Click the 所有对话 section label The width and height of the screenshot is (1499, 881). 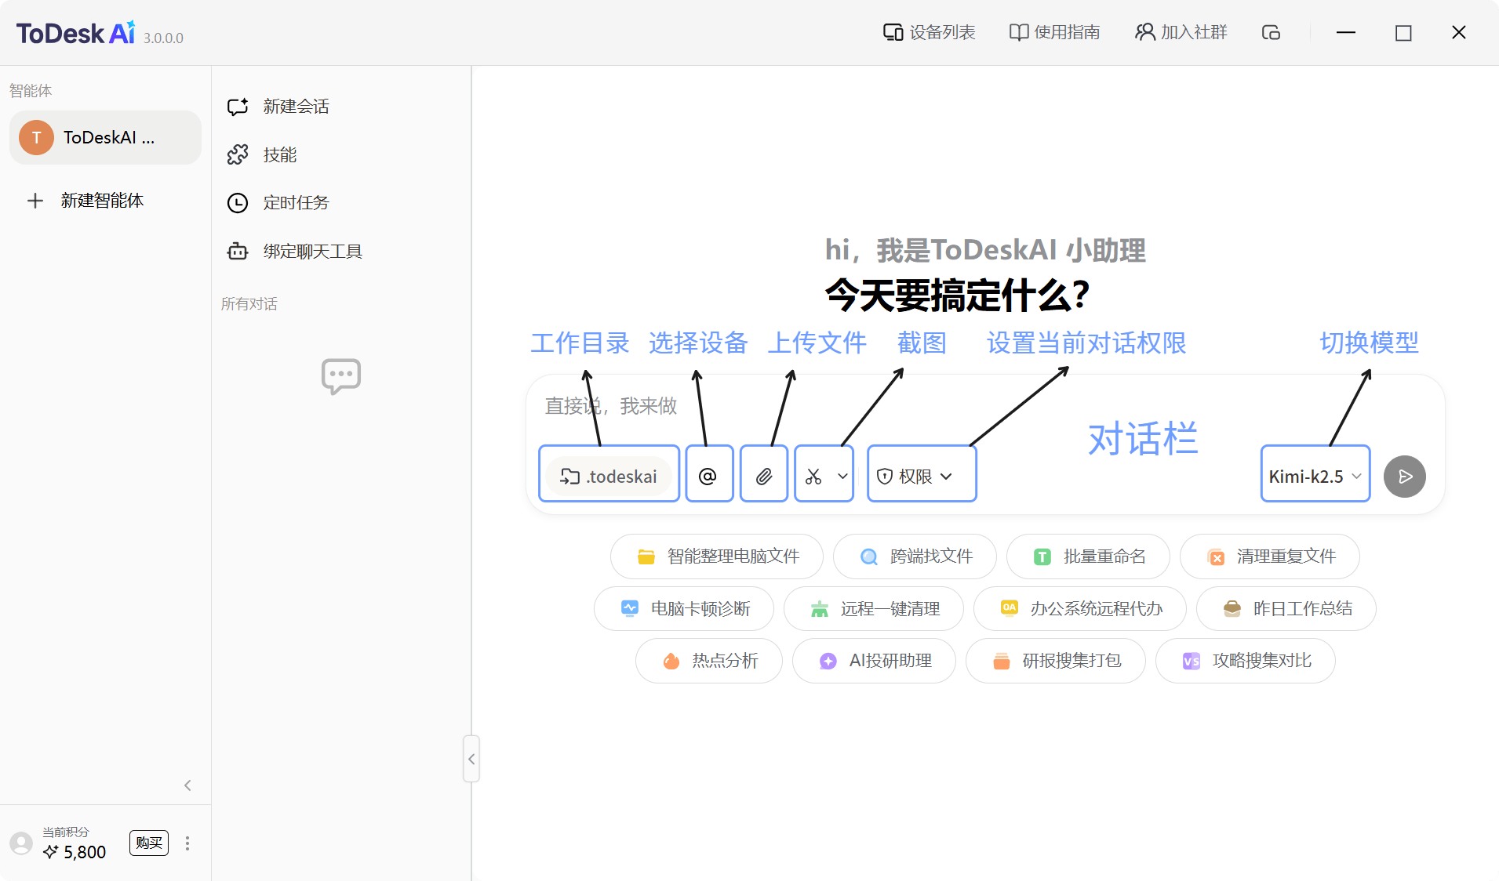[249, 304]
